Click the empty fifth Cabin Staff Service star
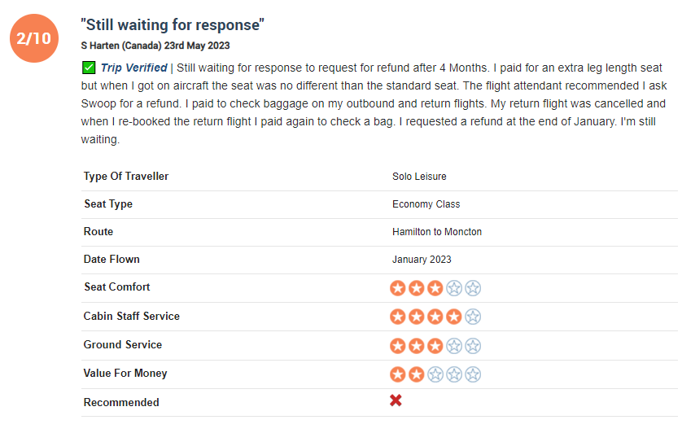 (473, 317)
